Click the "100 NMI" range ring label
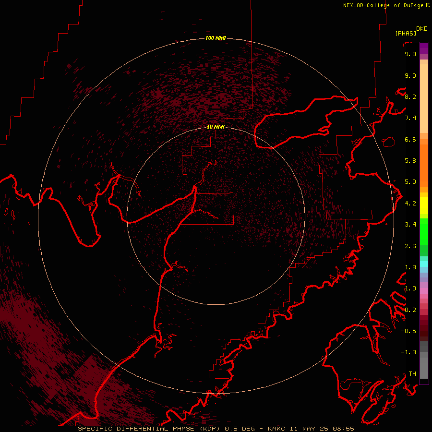The height and width of the screenshot is (432, 432). tap(216, 38)
